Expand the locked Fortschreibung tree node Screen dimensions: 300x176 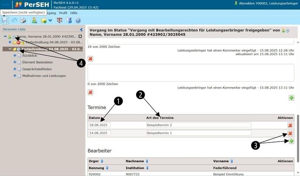[10, 42]
